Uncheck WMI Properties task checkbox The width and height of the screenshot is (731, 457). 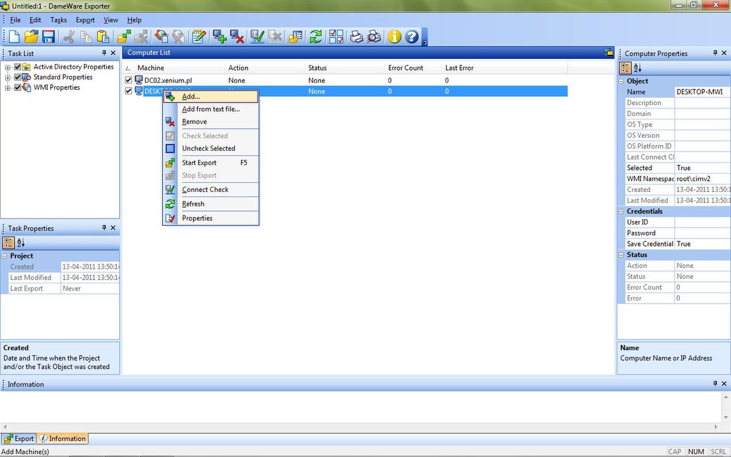pos(18,87)
